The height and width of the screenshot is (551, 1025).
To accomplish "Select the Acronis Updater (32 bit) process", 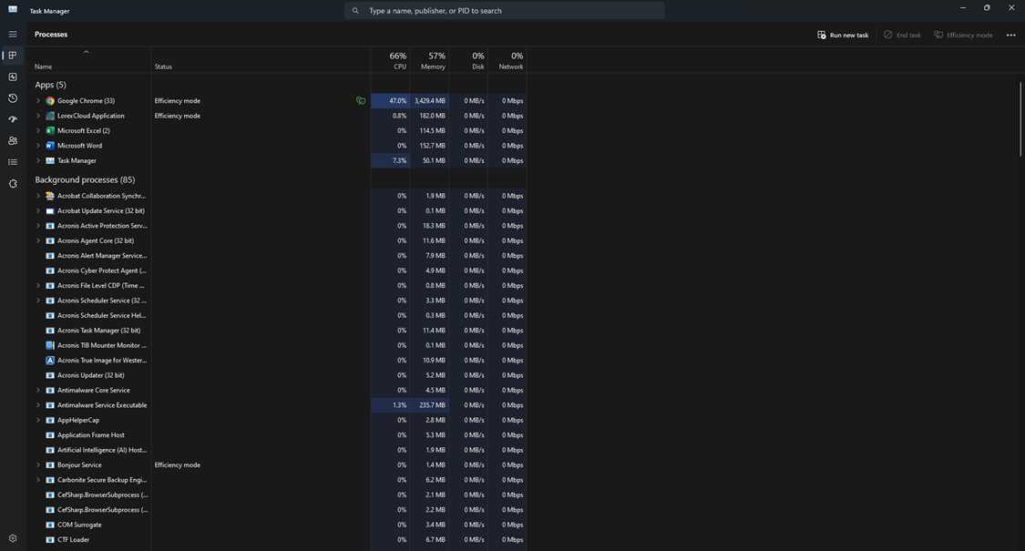I will click(91, 375).
